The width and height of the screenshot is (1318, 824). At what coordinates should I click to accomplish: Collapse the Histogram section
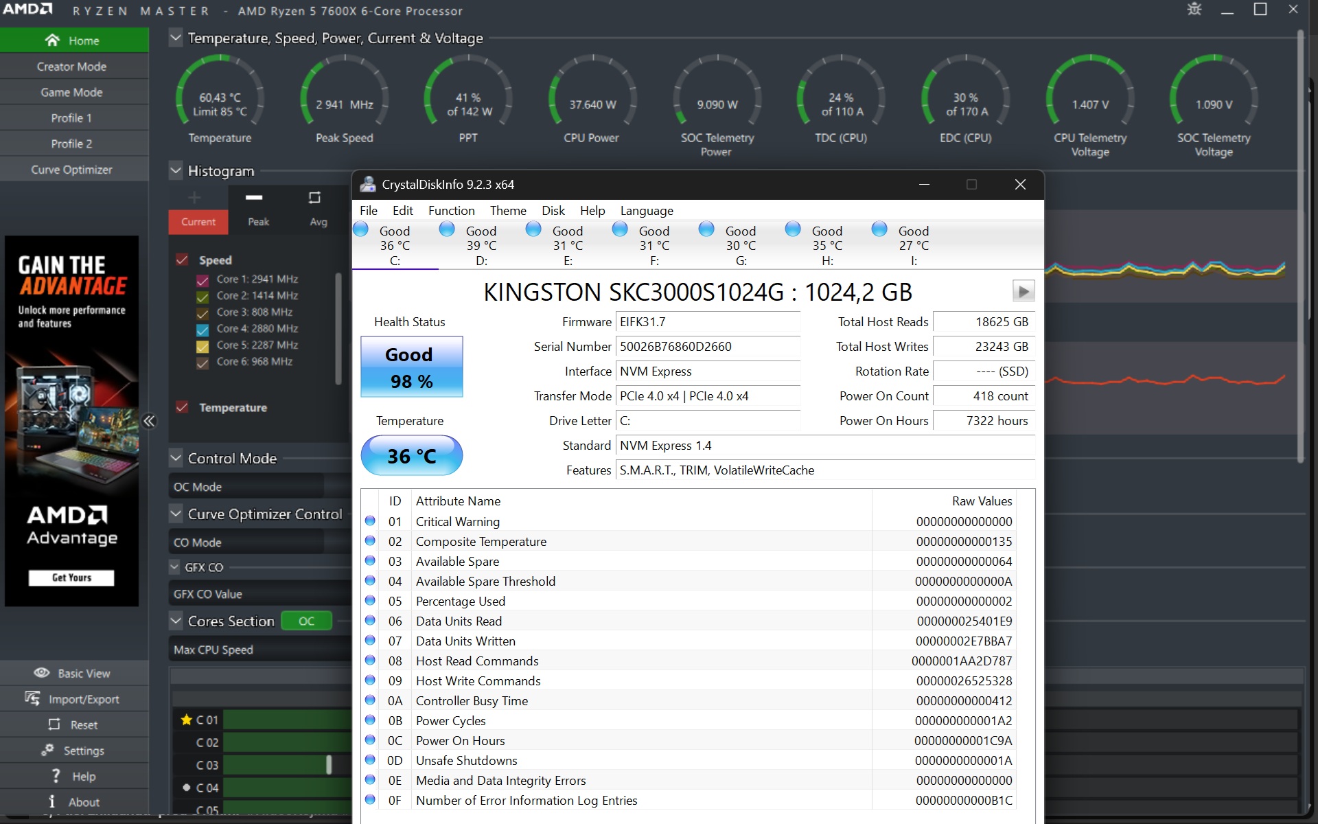coord(176,170)
